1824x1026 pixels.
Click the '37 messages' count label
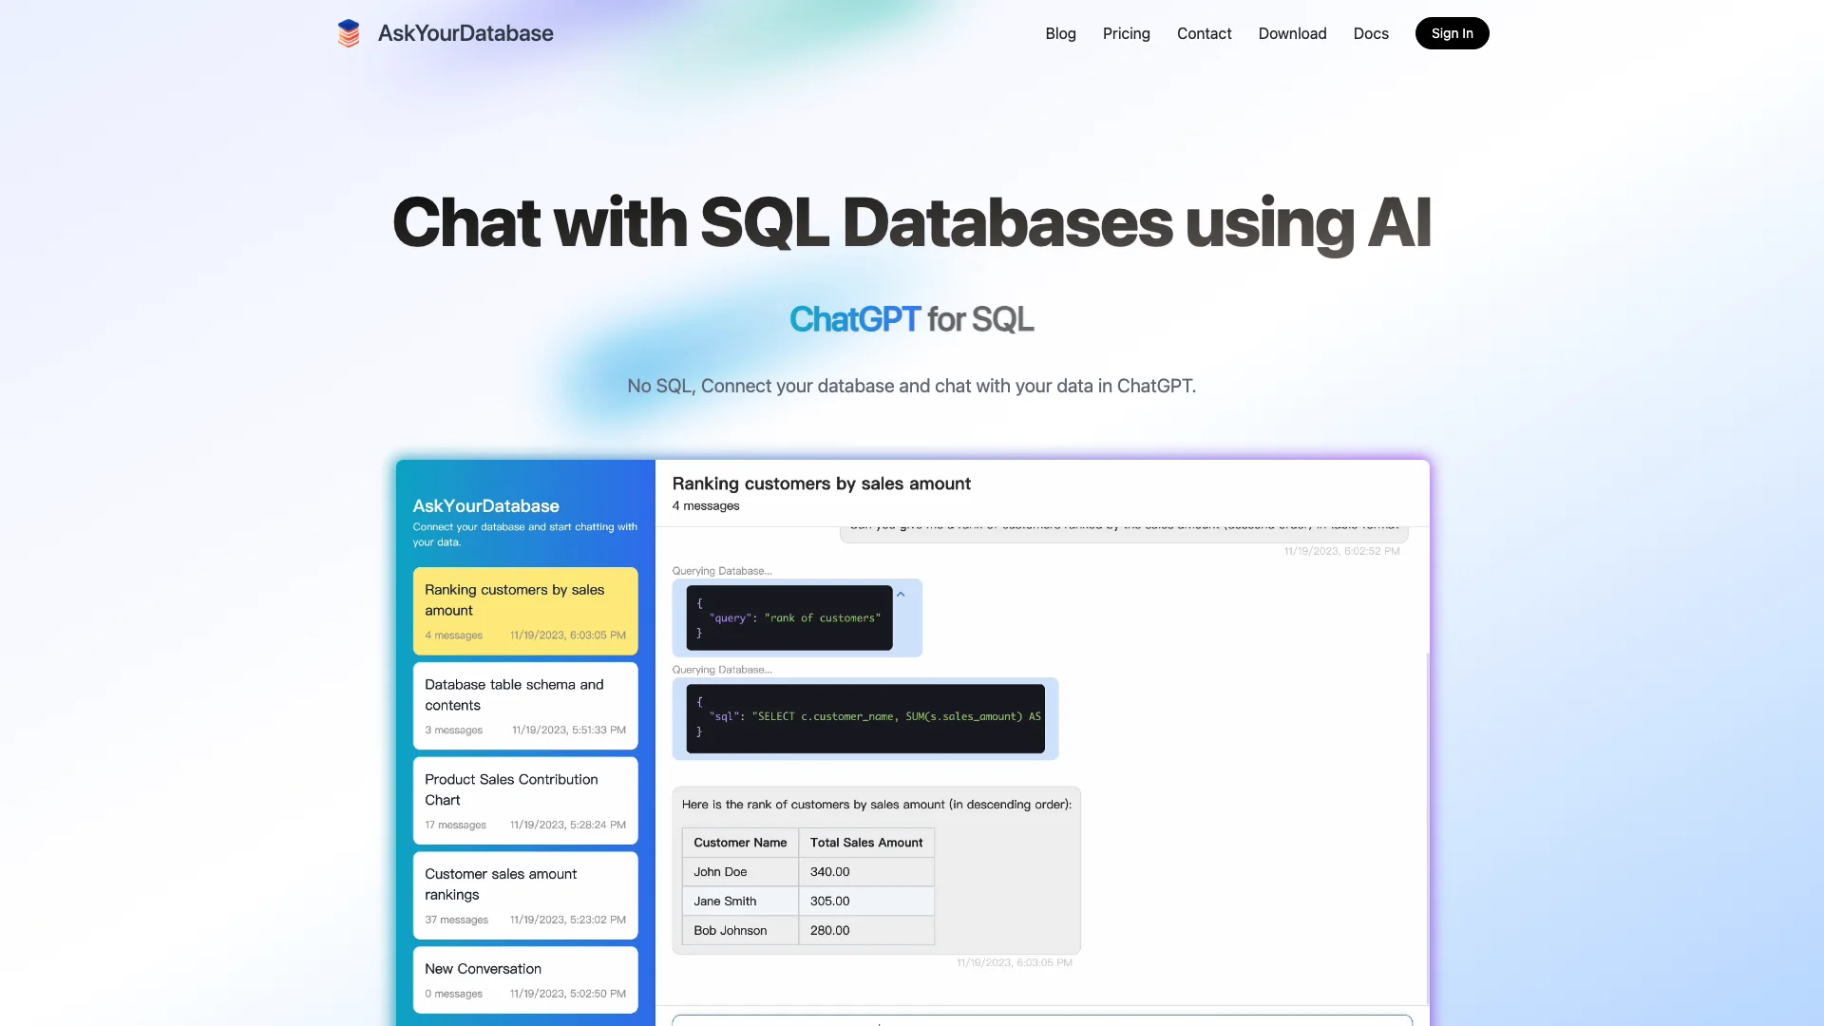click(x=456, y=921)
